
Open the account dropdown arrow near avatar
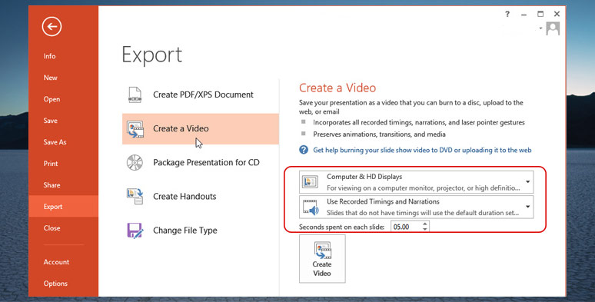coord(540,28)
